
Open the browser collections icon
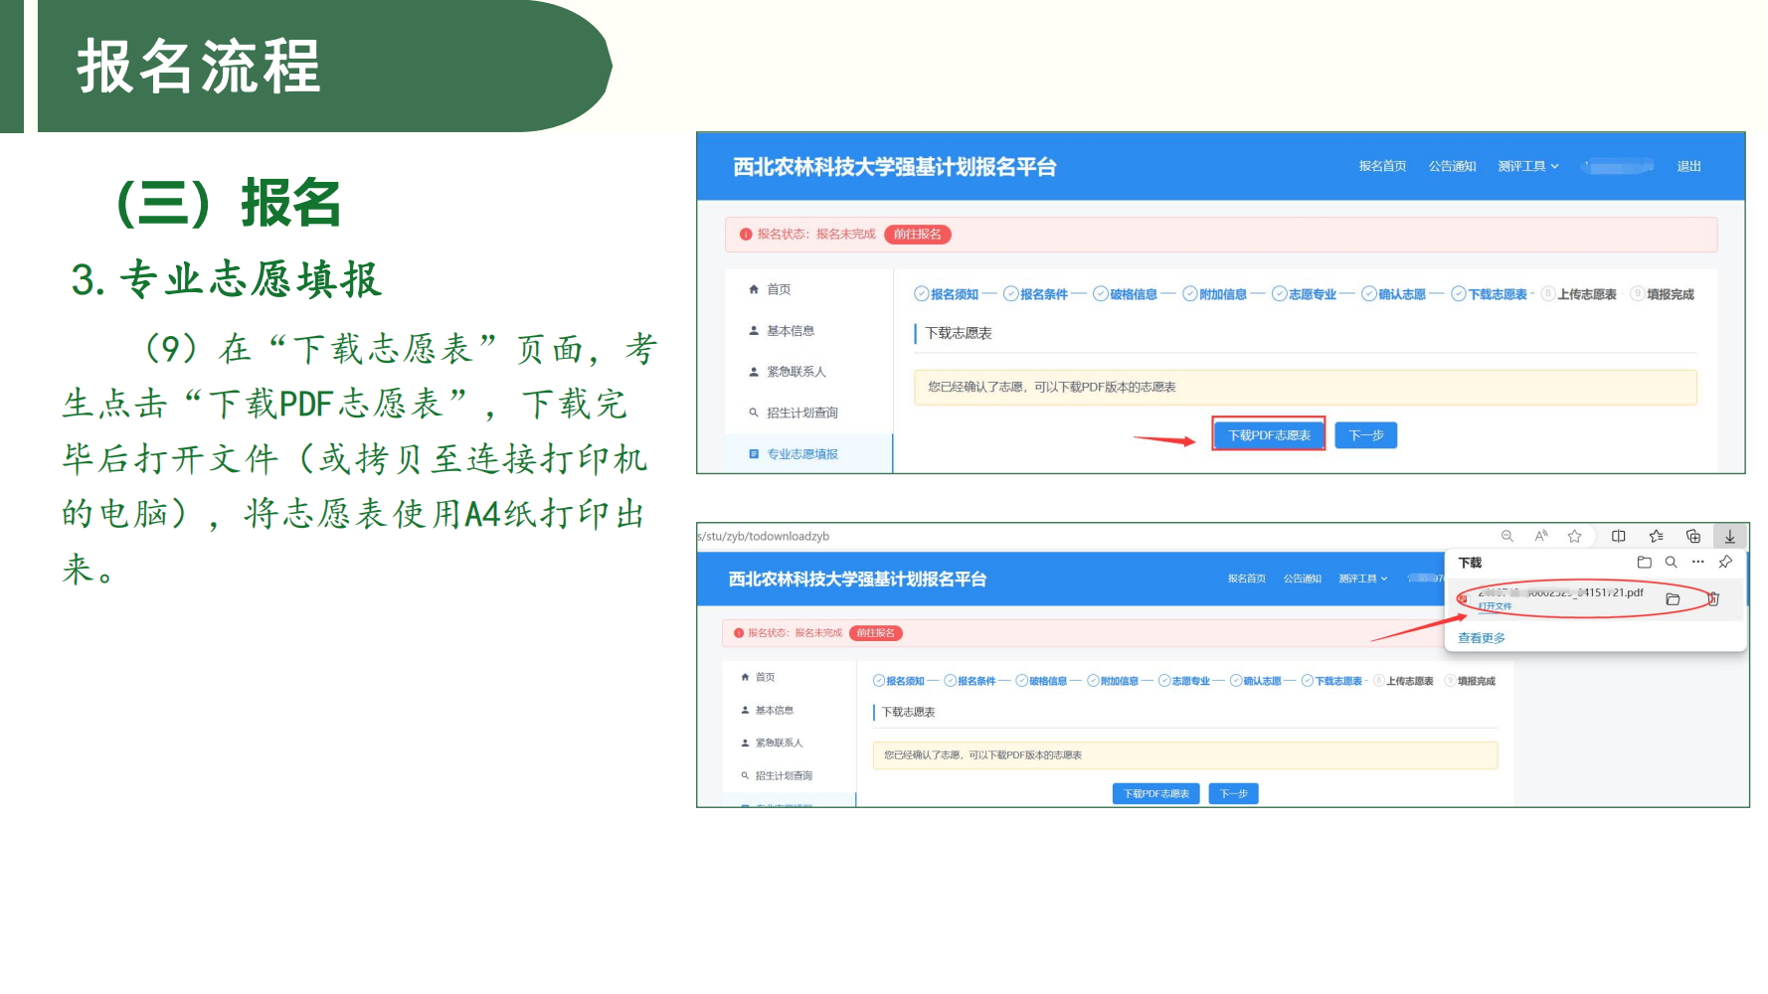[1693, 537]
